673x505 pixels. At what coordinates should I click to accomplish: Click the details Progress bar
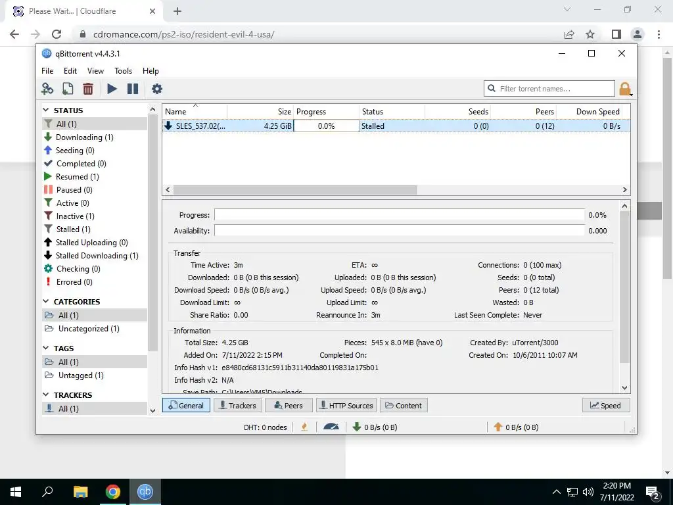[400, 215]
